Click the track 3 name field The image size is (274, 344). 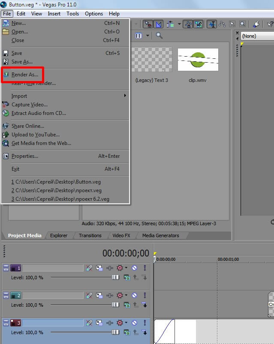53,323
